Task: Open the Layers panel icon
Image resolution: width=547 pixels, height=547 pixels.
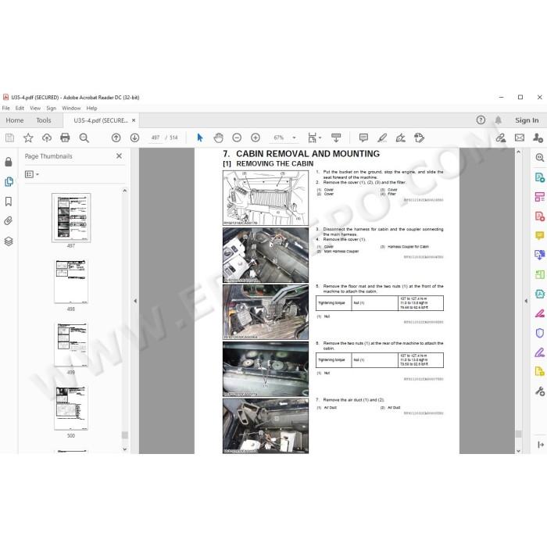Action: click(x=9, y=241)
